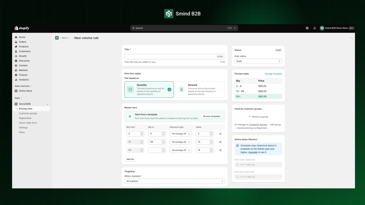This screenshot has width=365, height=205.
Task: Select Quantity tier option
Action: (149, 89)
